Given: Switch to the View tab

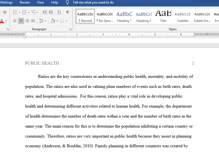Looking at the screenshot, I should [40, 2].
